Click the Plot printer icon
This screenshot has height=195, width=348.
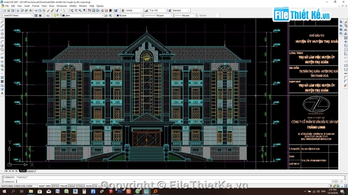click(18, 10)
